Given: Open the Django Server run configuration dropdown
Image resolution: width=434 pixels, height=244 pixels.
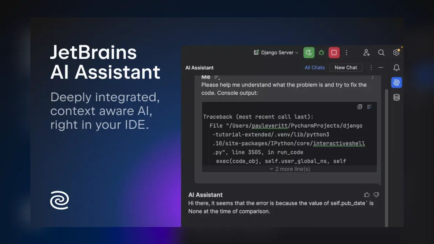Looking at the screenshot, I should [276, 52].
